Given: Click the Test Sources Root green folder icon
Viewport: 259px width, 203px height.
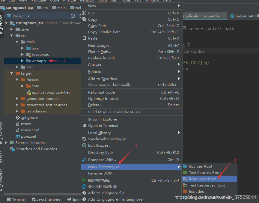Looking at the screenshot, I should 185,172.
